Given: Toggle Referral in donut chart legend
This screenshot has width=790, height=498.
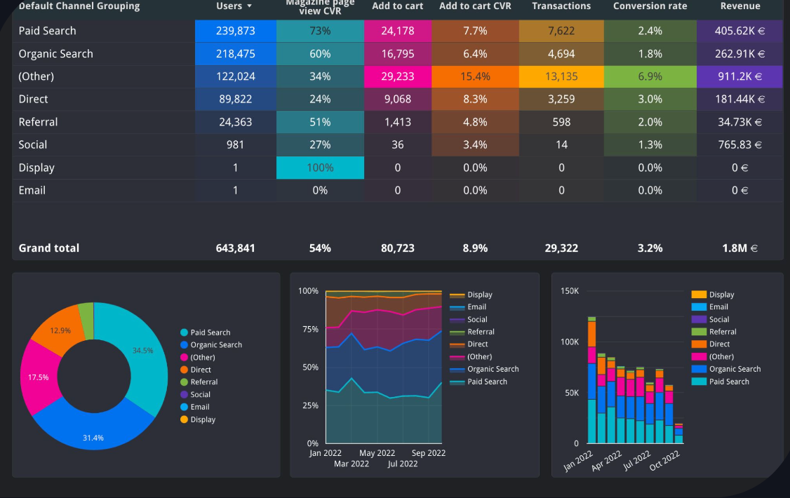Looking at the screenshot, I should [199, 382].
